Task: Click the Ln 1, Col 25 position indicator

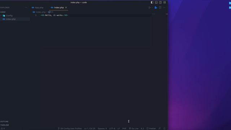Action: (x=90, y=129)
